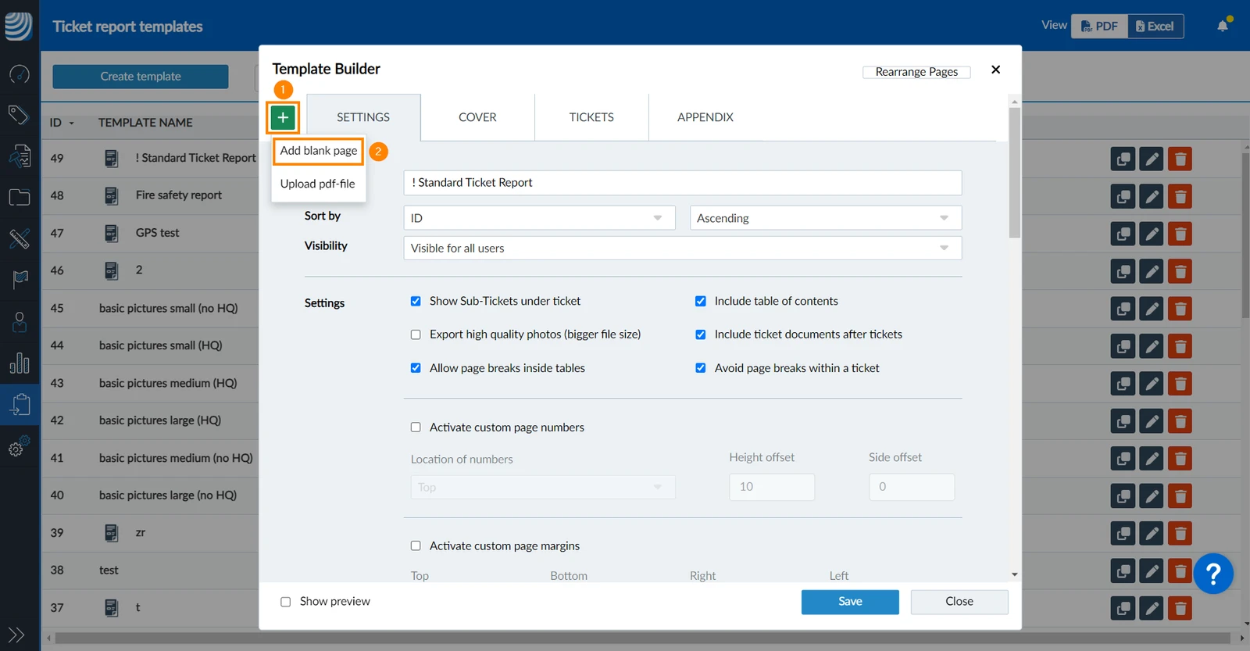Screen dimensions: 1250x651
Task: Delete the Fire safety report template via trash icon
Action: pyautogui.click(x=1180, y=196)
